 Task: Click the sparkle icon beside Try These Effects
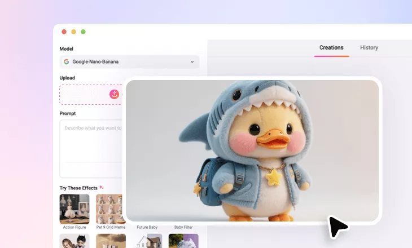102,188
